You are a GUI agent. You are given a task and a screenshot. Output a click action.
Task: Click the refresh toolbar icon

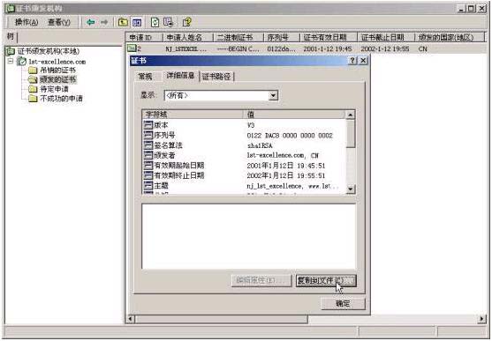(x=155, y=22)
